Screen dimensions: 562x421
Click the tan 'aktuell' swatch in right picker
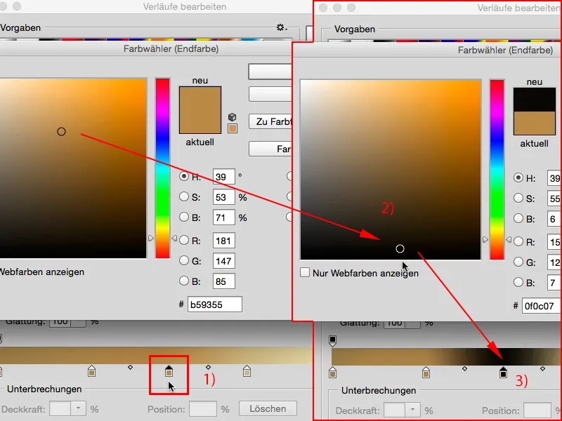[535, 123]
